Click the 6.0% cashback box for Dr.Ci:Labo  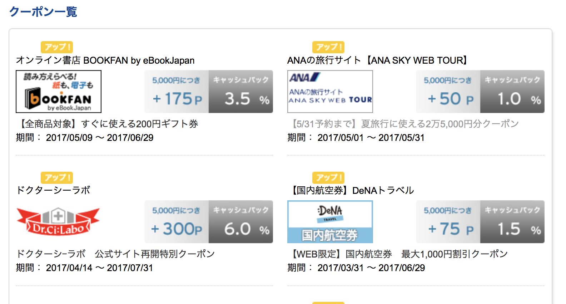tap(241, 222)
